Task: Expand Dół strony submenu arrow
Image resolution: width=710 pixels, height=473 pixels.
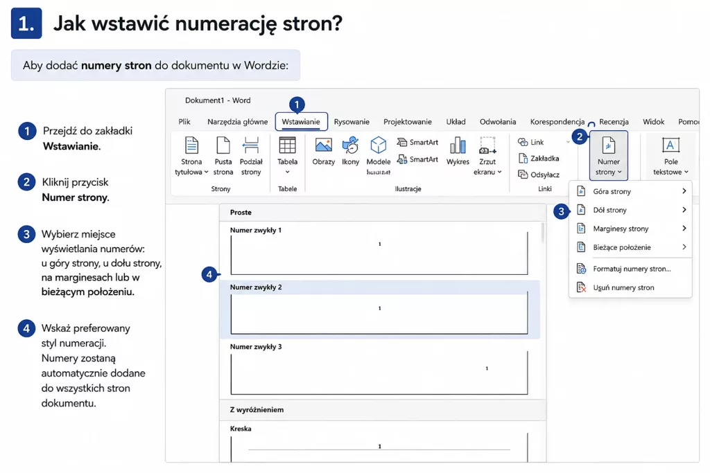Action: tap(684, 210)
